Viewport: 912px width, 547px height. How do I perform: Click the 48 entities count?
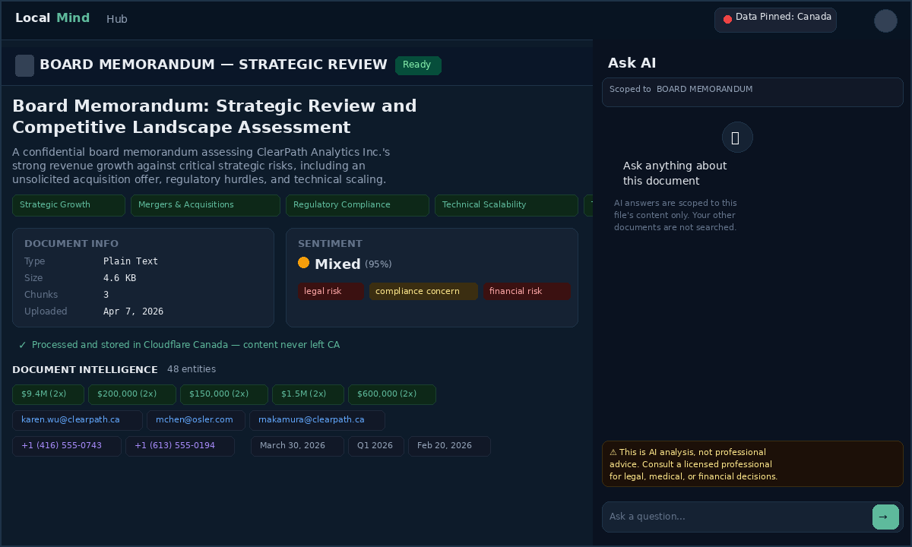point(192,369)
